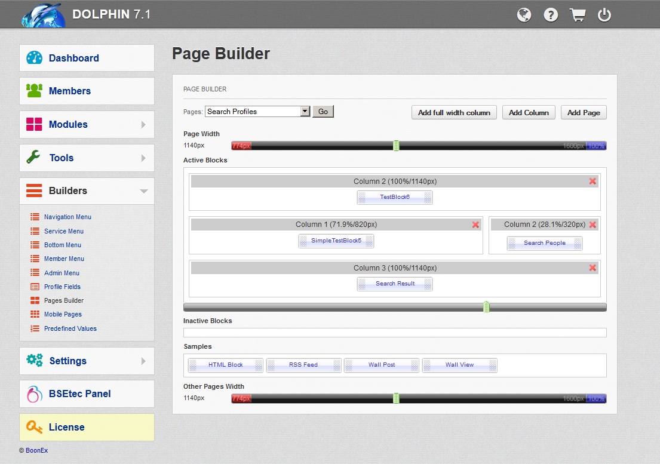Click the power logout icon
Screen dimensions: 660x464
point(604,15)
